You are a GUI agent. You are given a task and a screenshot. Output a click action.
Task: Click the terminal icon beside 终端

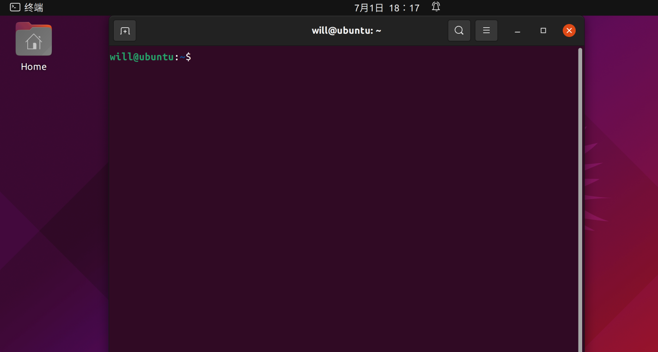point(15,7)
